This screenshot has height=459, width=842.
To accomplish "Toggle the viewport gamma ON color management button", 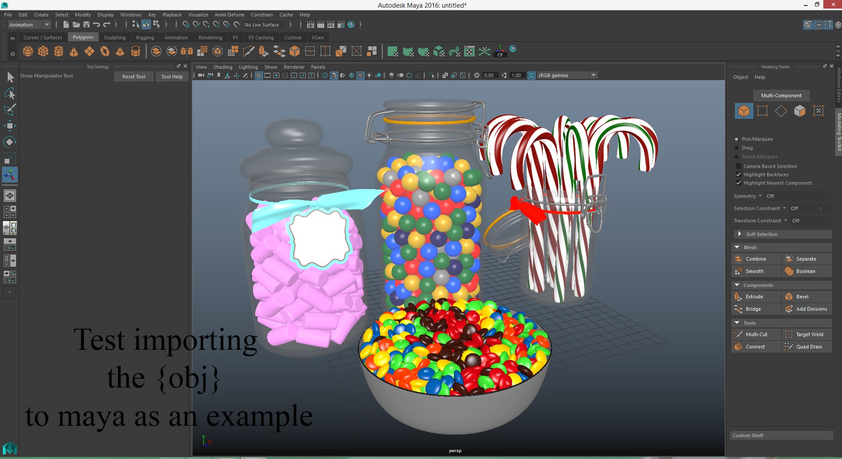I will 531,75.
